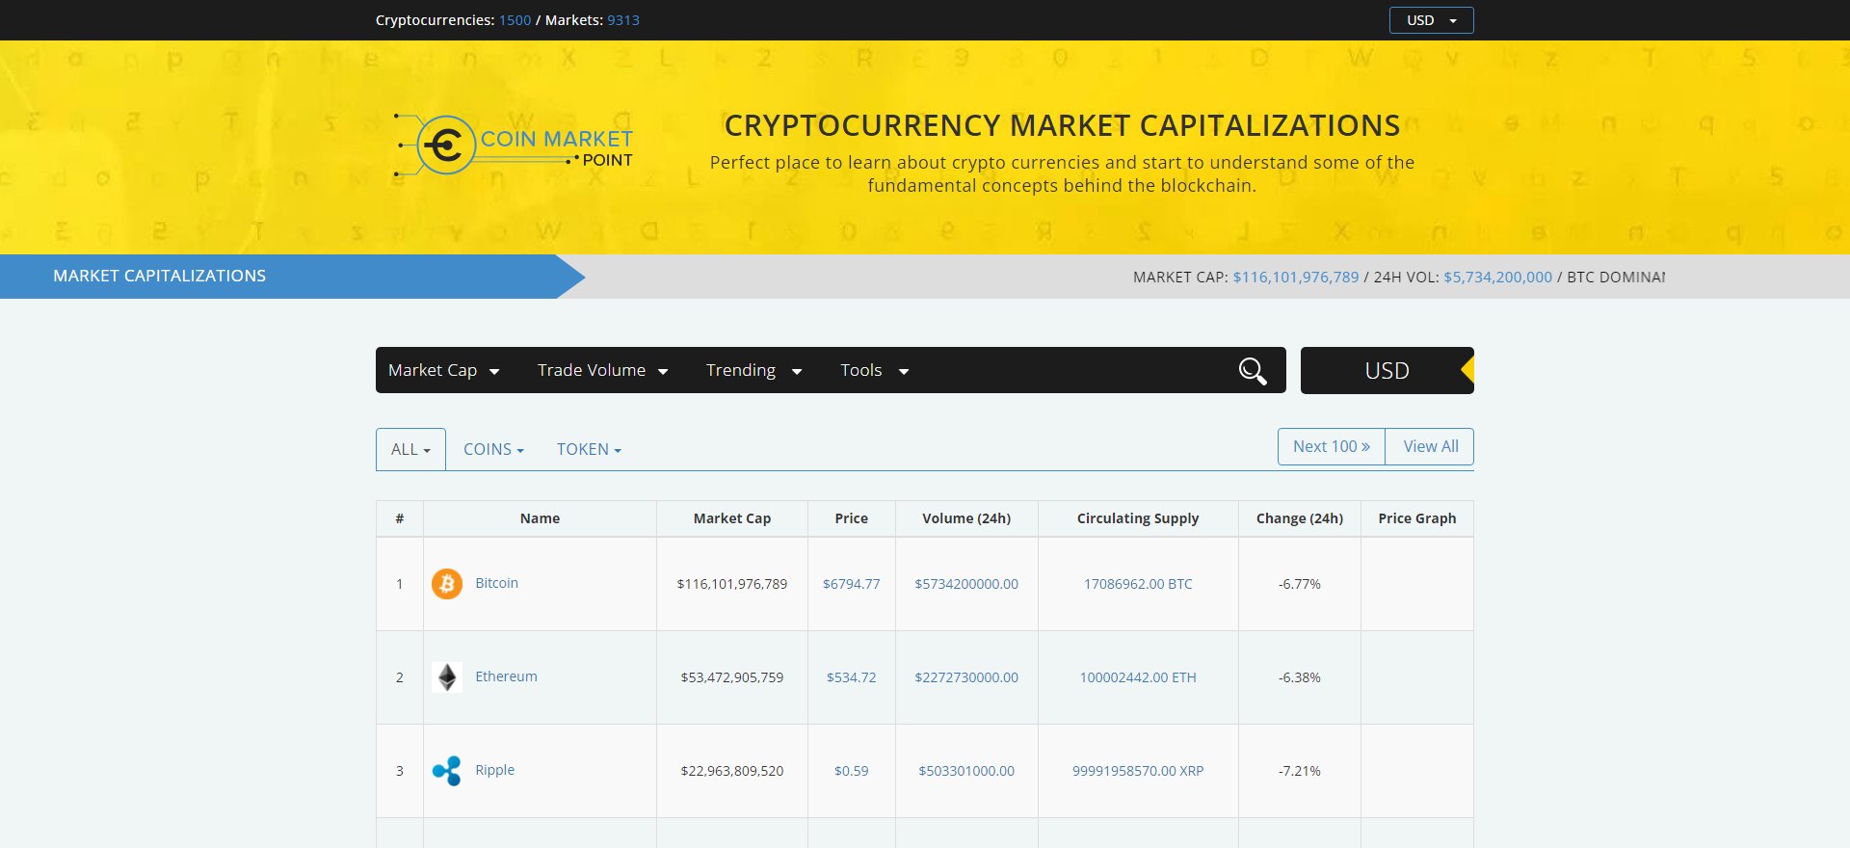The image size is (1850, 848).
Task: Open the USD currency selector in top bar
Action: coord(1431,20)
